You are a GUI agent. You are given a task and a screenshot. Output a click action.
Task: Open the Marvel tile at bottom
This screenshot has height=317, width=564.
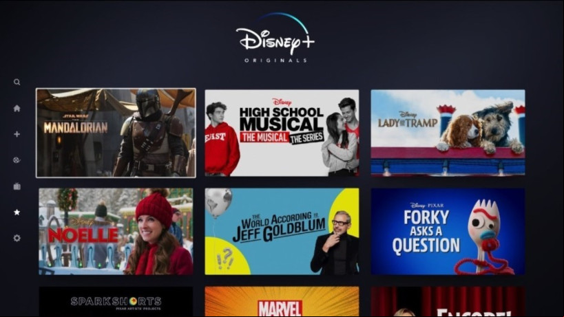[x=282, y=302]
